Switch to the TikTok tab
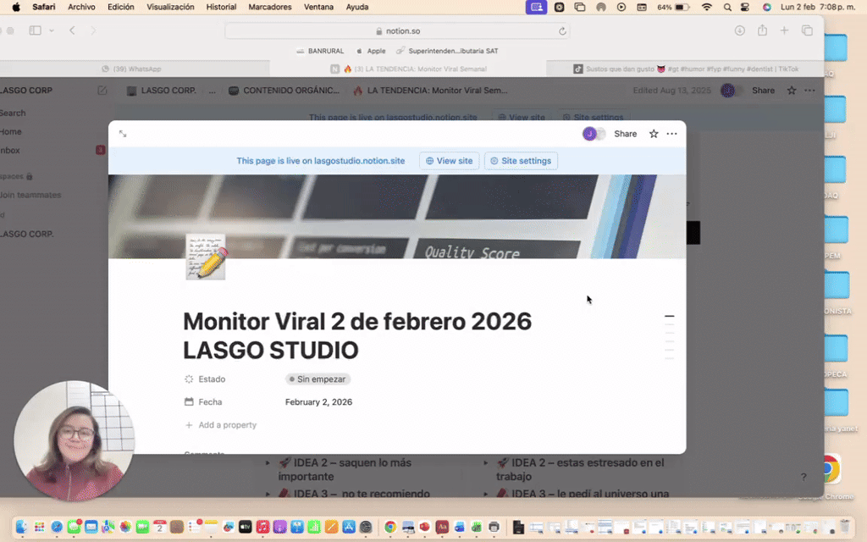 point(686,69)
